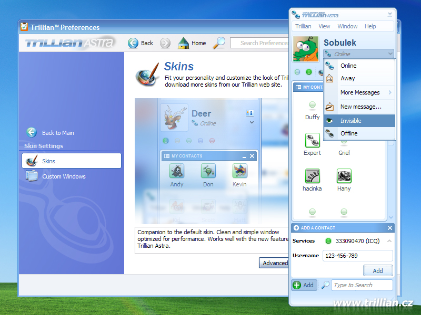Select the Duffy contact status orb

312,104
